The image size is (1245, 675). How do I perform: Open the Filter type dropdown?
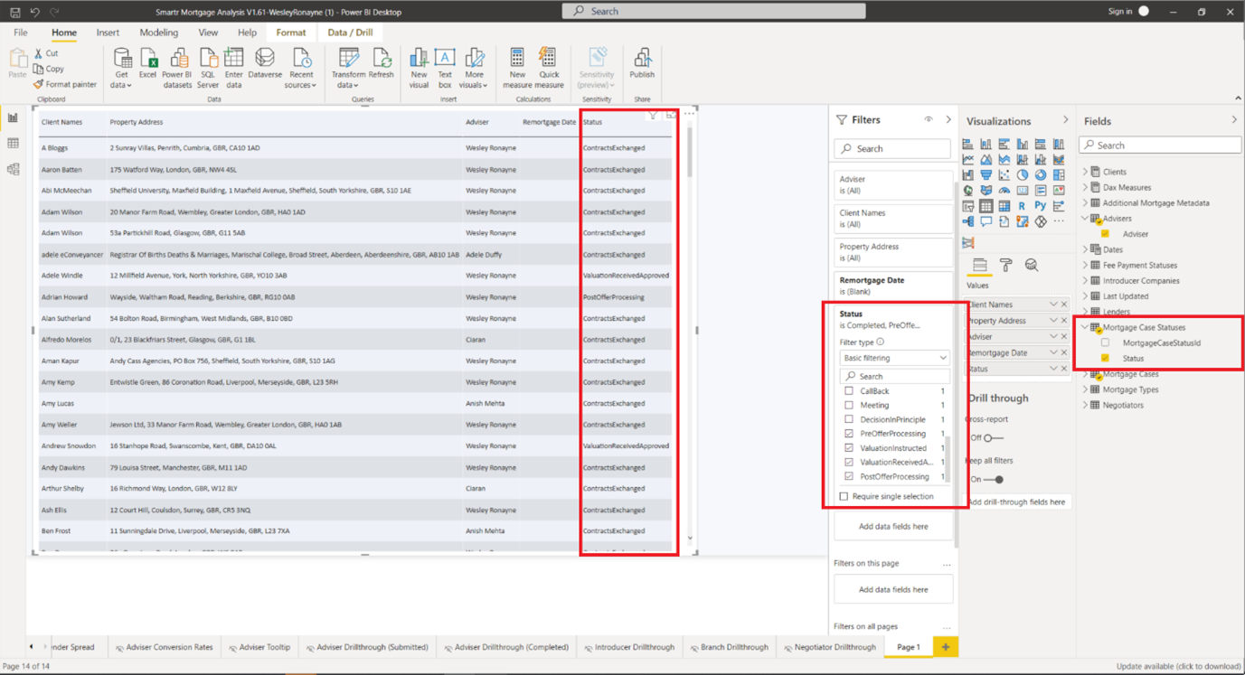[x=894, y=358]
